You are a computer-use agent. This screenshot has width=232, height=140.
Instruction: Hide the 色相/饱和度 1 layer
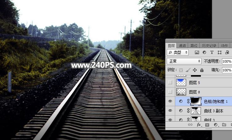(x=170, y=101)
